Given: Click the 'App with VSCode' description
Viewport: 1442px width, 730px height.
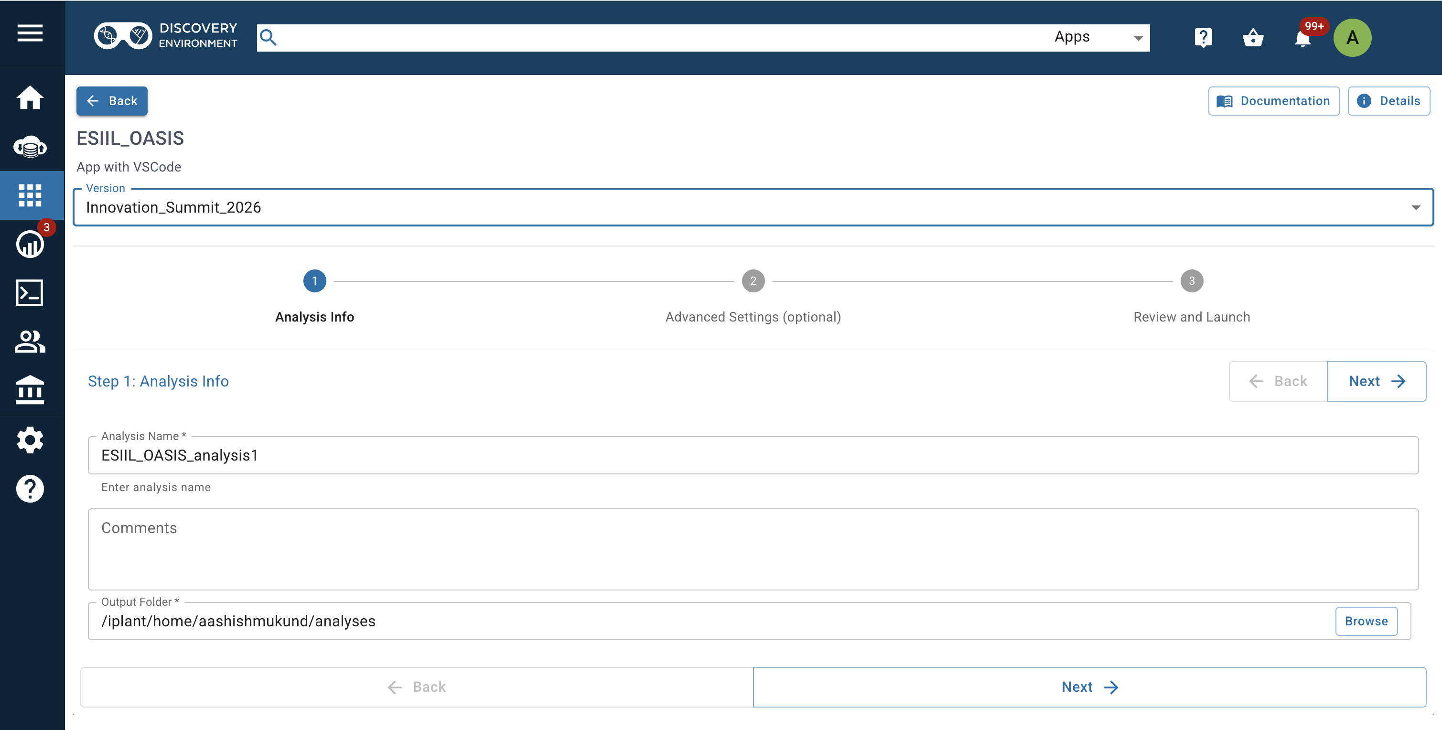Looking at the screenshot, I should tap(129, 167).
